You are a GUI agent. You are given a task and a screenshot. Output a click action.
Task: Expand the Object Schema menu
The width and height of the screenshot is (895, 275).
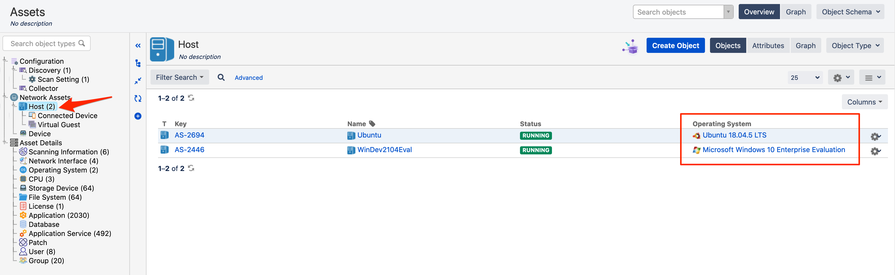click(850, 12)
